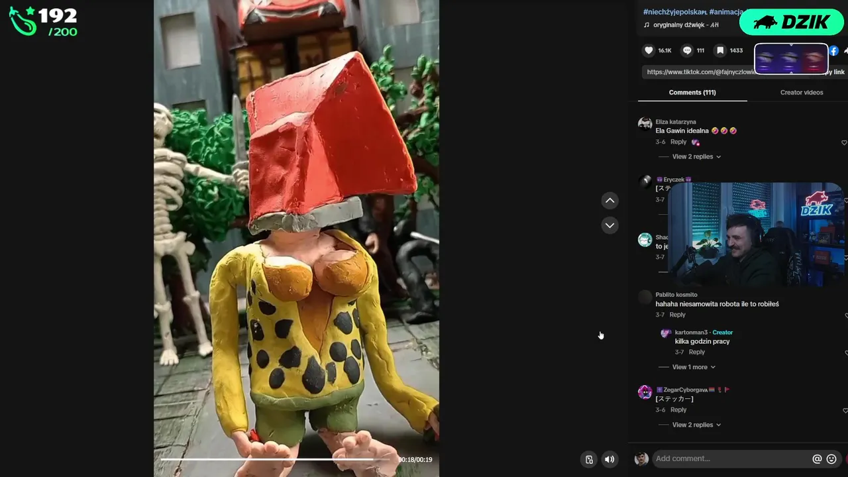Open the DZIK logo badge overlay
This screenshot has width=848, height=477.
tap(791, 22)
